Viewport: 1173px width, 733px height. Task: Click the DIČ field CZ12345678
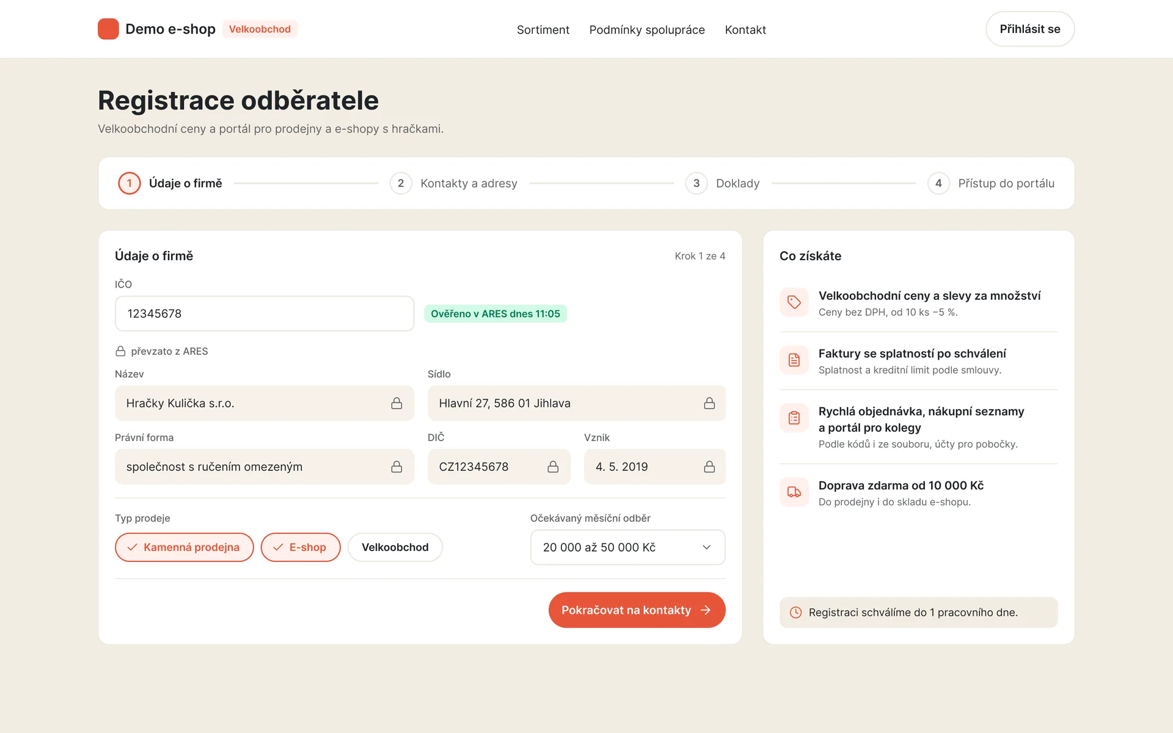tap(499, 467)
